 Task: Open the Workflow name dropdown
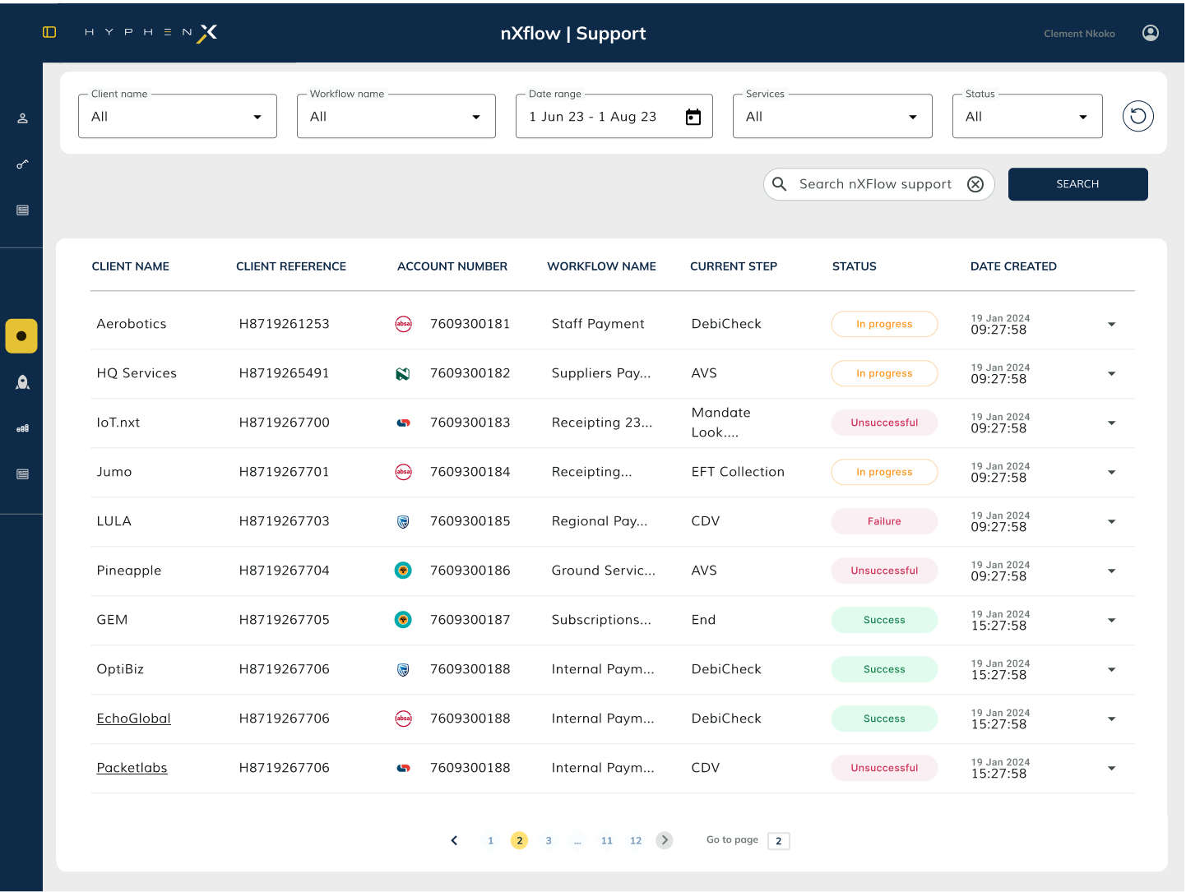coord(396,116)
